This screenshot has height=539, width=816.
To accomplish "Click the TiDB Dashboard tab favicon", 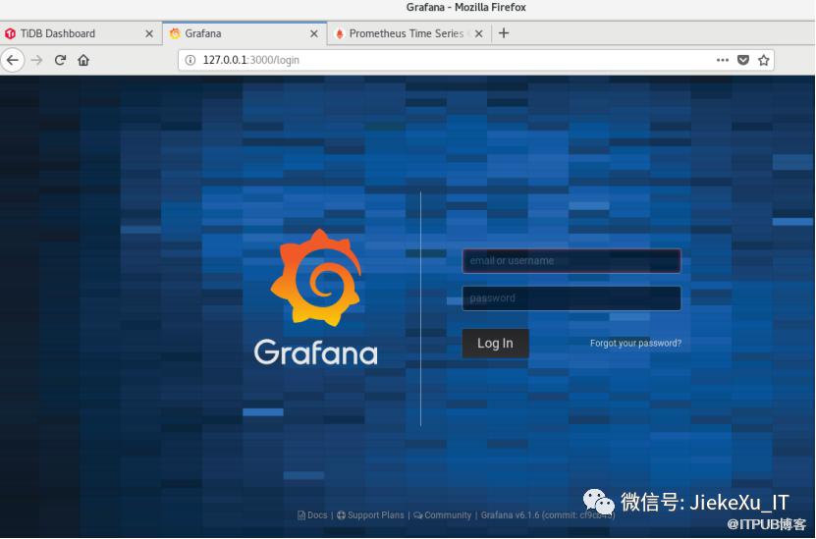I will [x=10, y=33].
